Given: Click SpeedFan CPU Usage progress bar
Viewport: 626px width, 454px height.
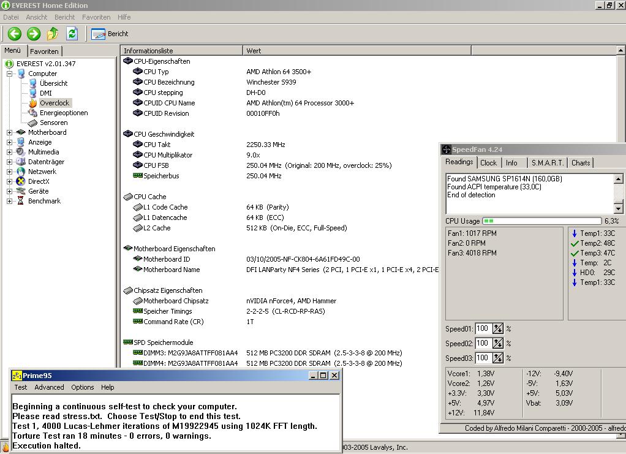Looking at the screenshot, I should point(541,221).
